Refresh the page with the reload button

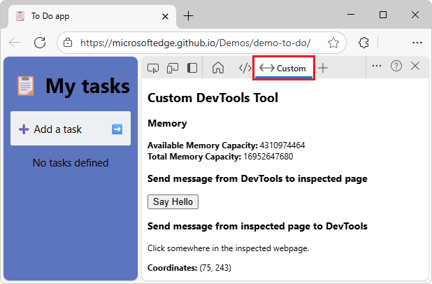point(40,43)
